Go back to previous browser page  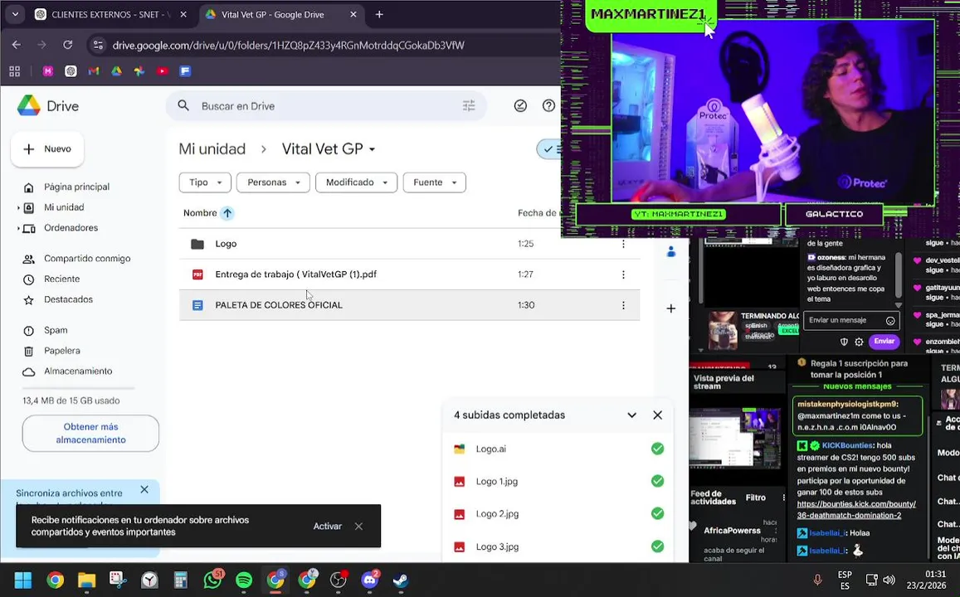(17, 45)
